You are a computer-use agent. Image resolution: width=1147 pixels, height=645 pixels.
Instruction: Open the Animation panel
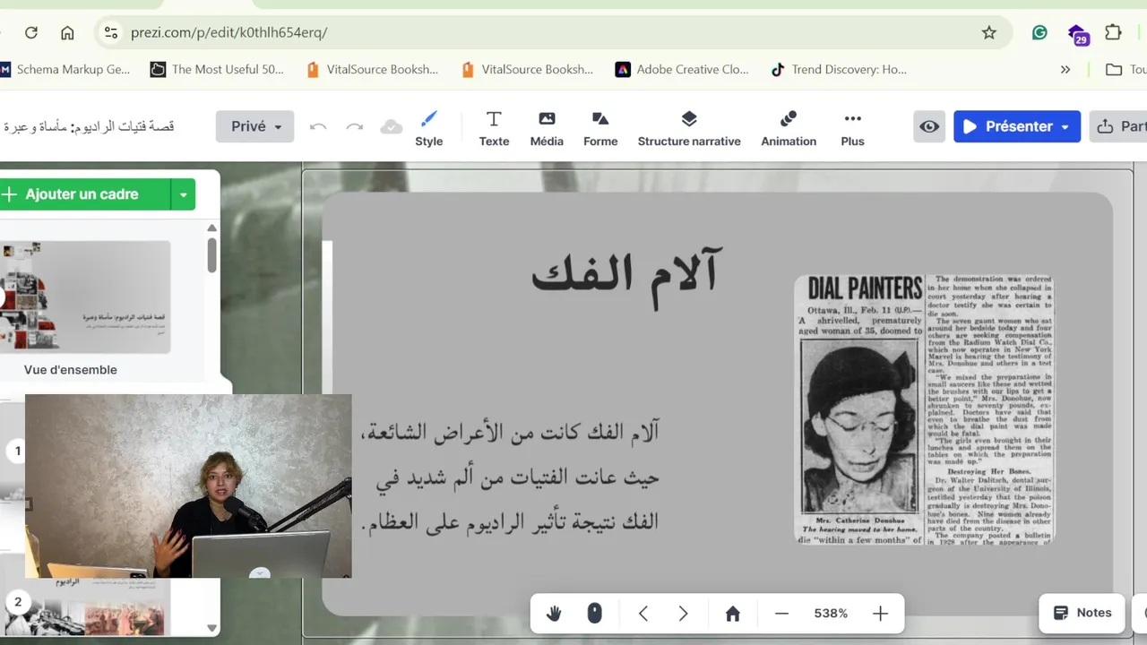coord(789,128)
